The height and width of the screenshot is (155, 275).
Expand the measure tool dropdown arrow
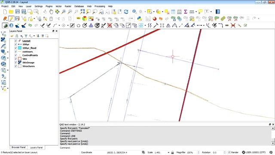196,12
